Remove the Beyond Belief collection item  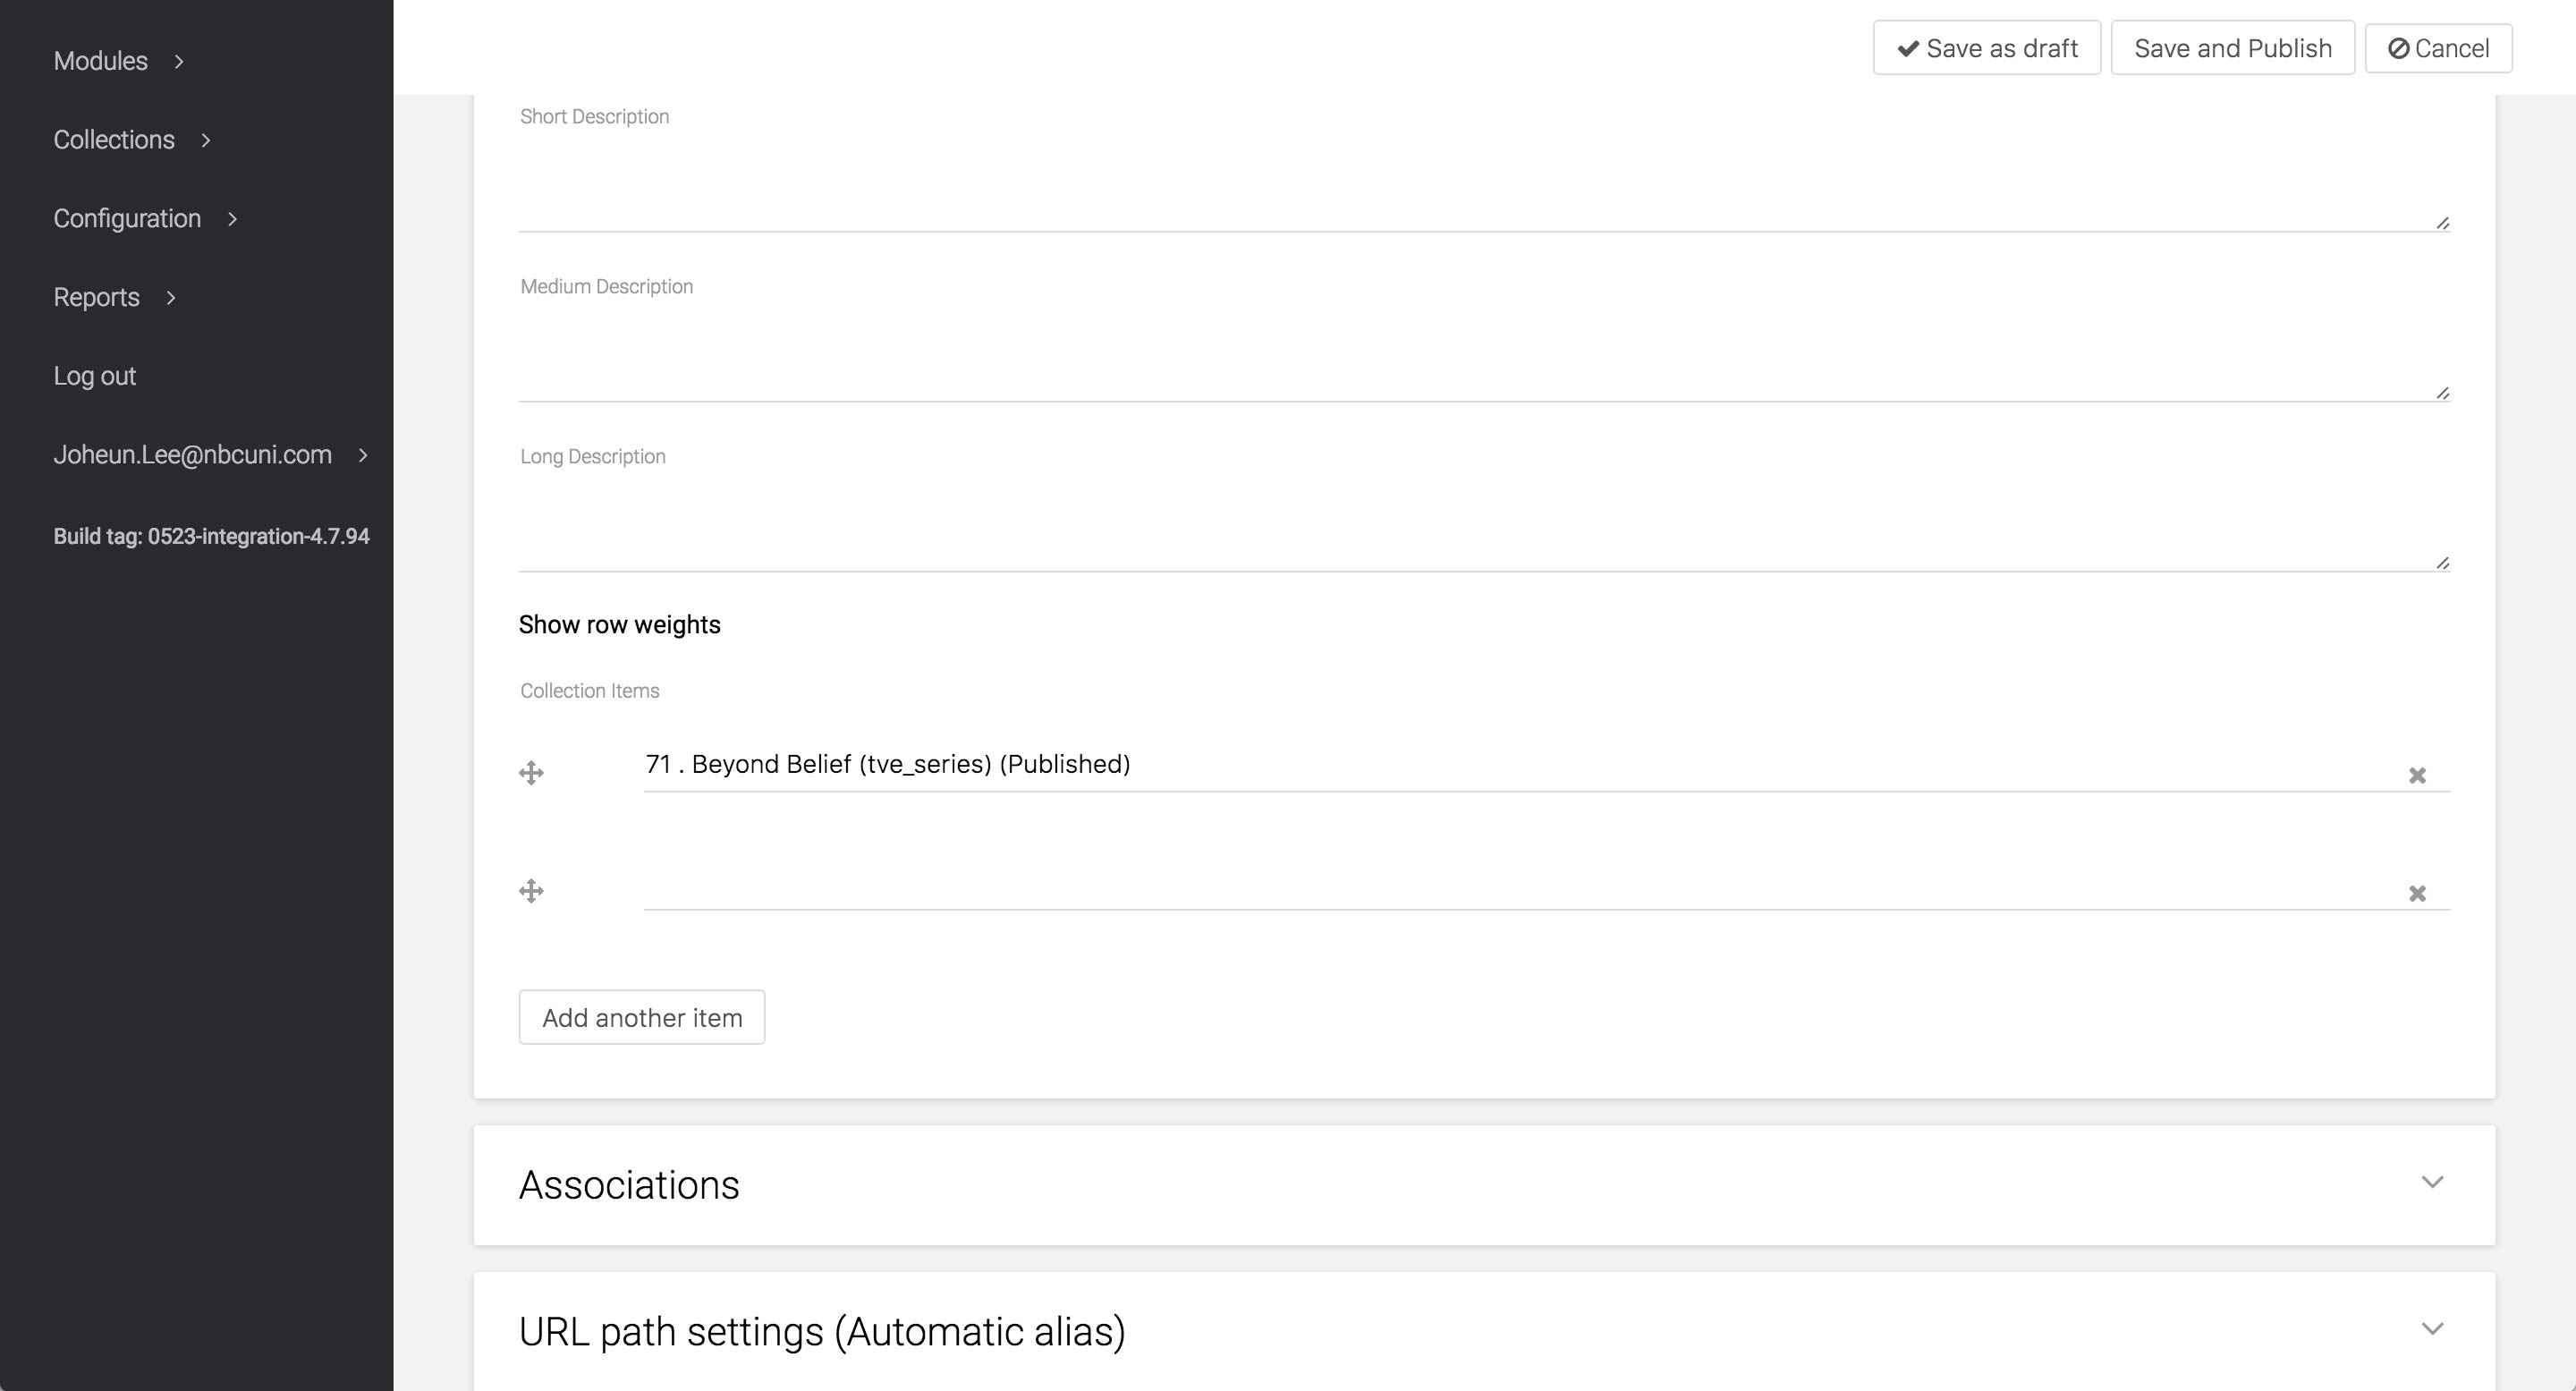click(2417, 776)
